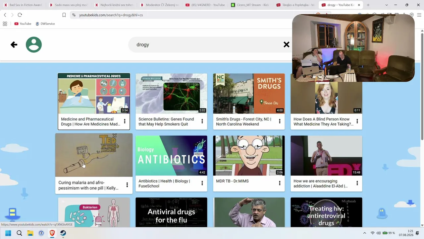Screen dimensions: 424x239
Task: Show hidden system tray icons
Action: [x=365, y=233]
